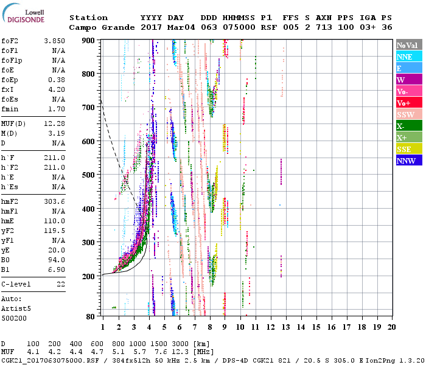This screenshot has width=426, height=365.
Task: Select the X- green legend swatch
Action: coord(408,126)
